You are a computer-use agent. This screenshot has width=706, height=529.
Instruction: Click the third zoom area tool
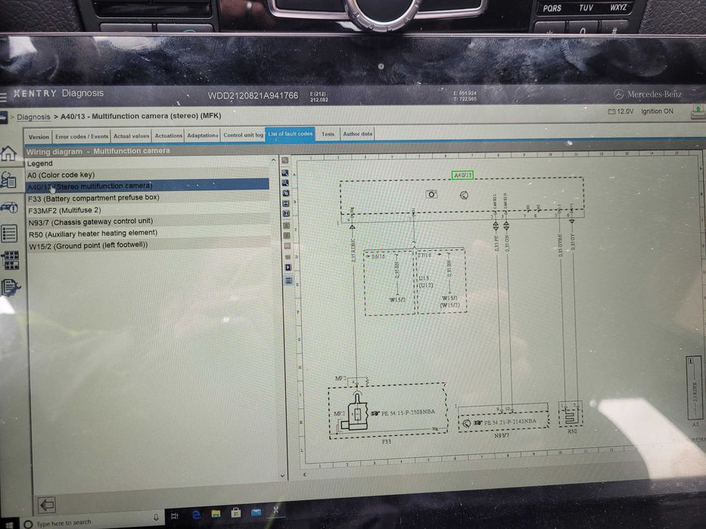coord(286,193)
